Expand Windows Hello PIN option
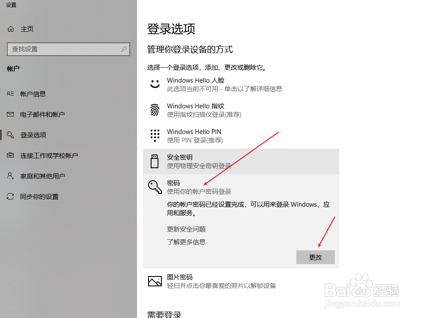The width and height of the screenshot is (423, 318). coord(241,136)
